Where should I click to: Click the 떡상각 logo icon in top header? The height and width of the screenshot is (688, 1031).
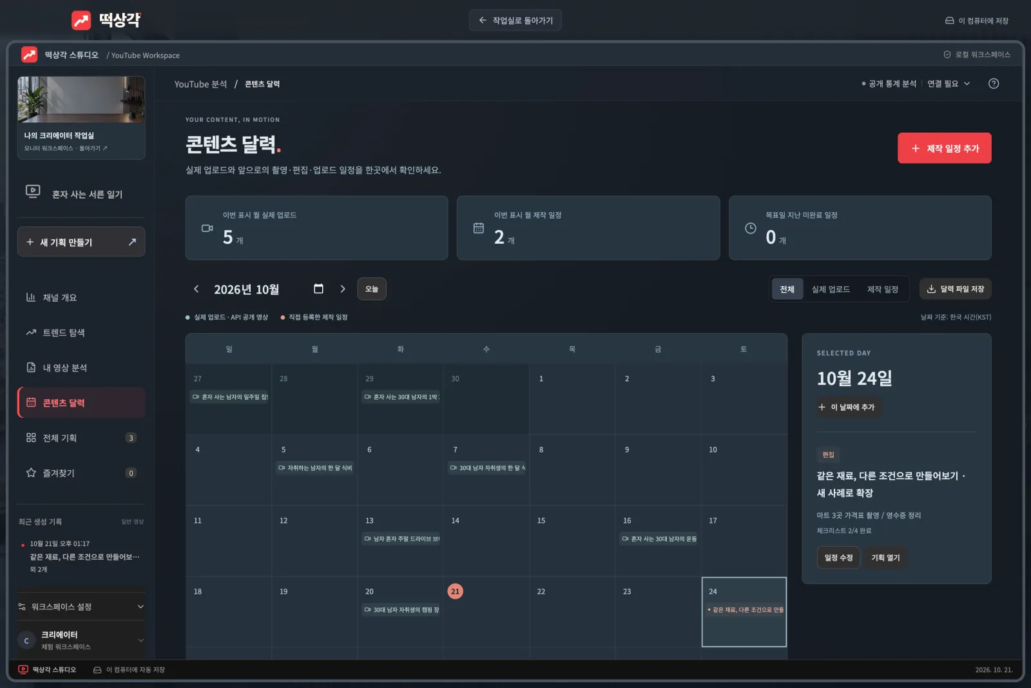pyautogui.click(x=81, y=21)
